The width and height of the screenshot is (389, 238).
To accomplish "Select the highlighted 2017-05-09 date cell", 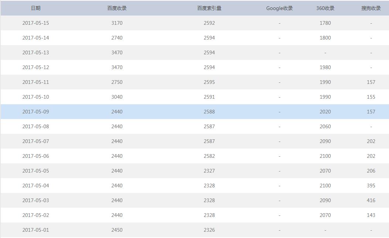I will (35, 112).
